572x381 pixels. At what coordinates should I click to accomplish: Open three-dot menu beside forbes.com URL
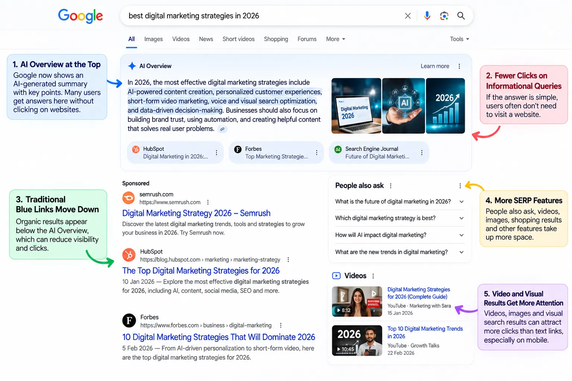point(280,325)
